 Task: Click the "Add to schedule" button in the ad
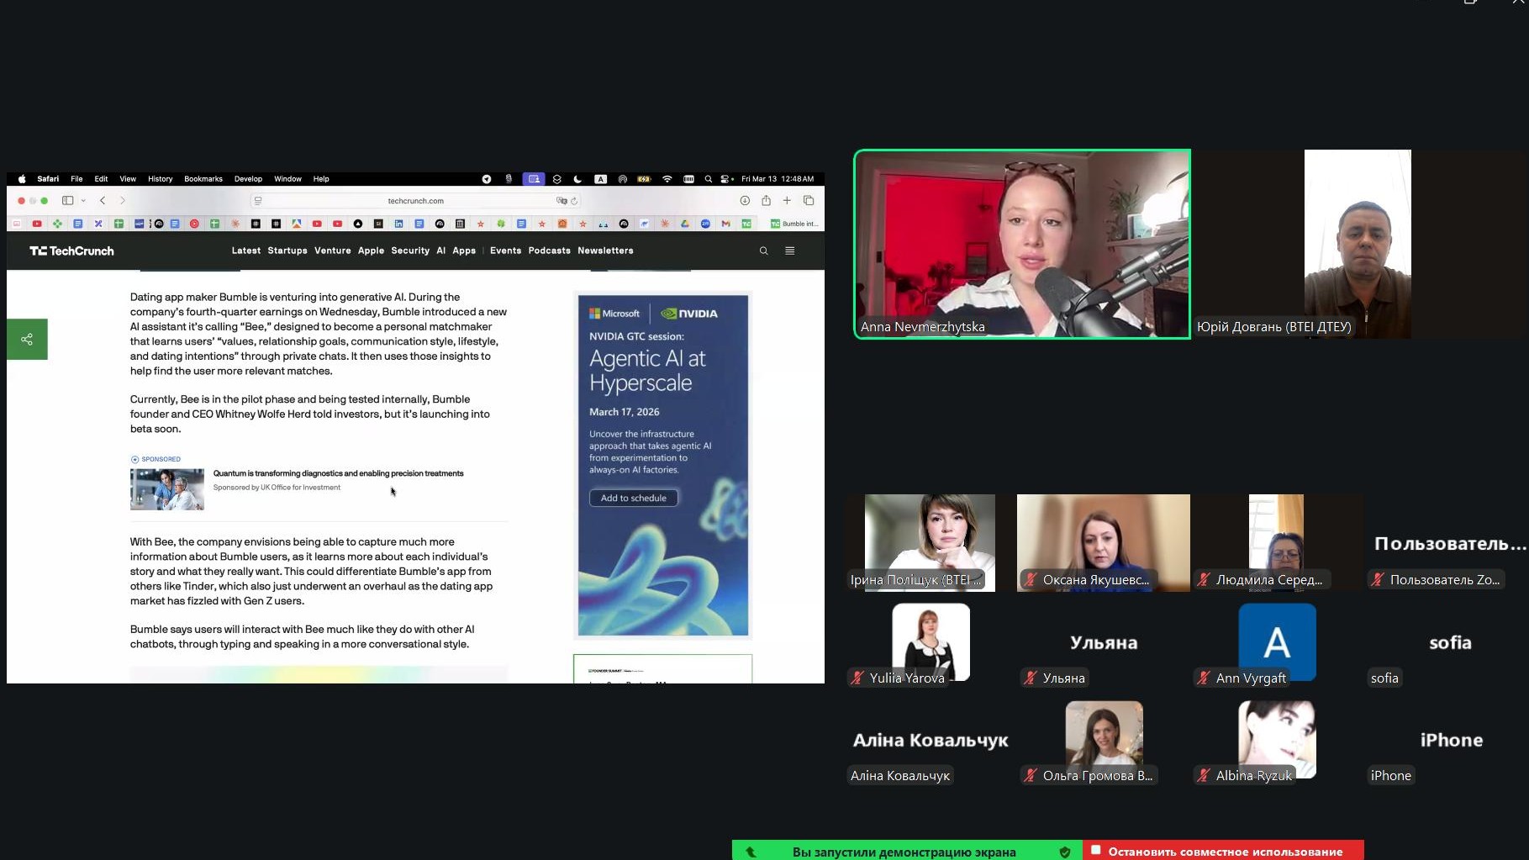click(633, 498)
